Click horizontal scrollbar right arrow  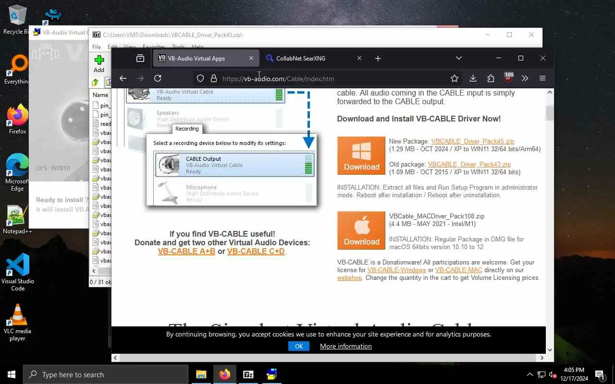click(542, 358)
